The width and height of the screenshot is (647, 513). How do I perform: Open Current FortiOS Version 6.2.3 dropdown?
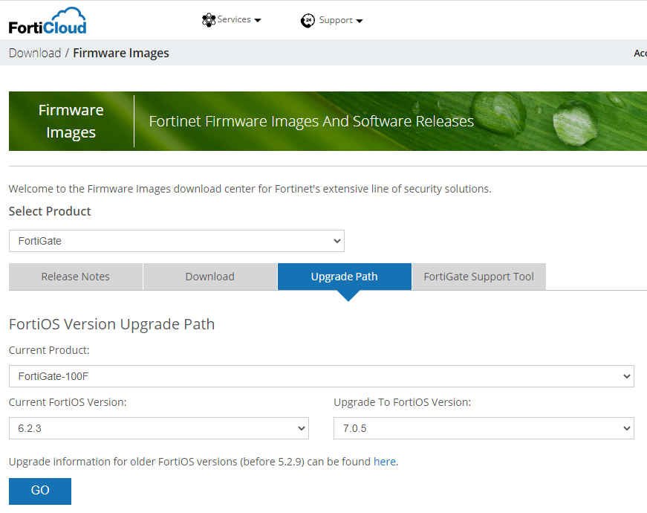click(x=159, y=428)
